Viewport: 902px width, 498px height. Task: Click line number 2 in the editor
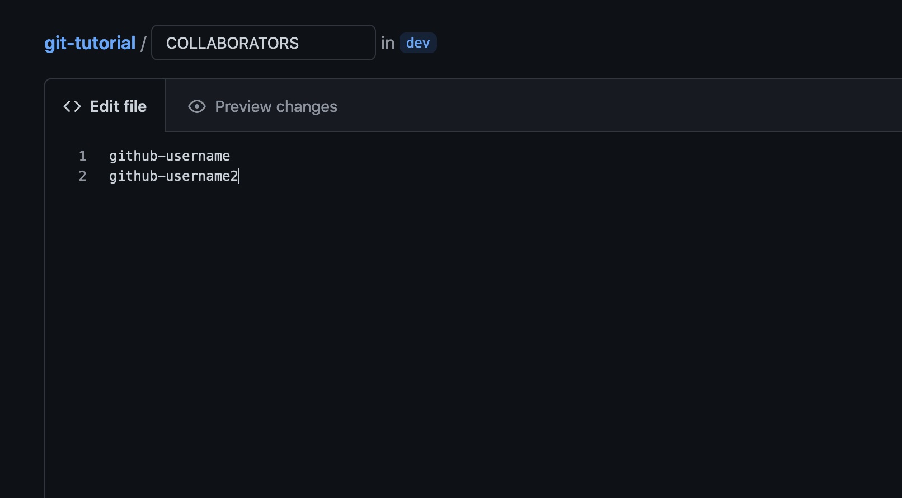tap(82, 176)
